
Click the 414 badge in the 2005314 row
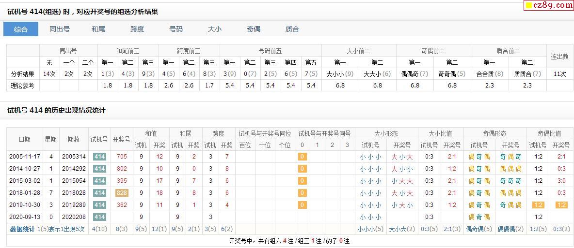pyautogui.click(x=99, y=157)
